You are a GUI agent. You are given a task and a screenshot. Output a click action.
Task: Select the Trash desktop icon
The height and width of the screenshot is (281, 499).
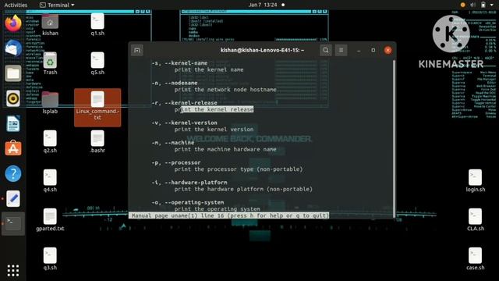(x=50, y=63)
